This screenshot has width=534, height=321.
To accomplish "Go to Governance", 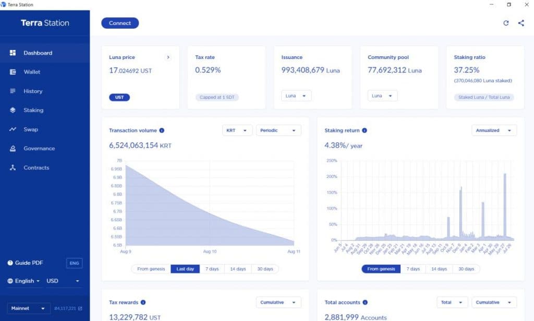I will (x=45, y=148).
